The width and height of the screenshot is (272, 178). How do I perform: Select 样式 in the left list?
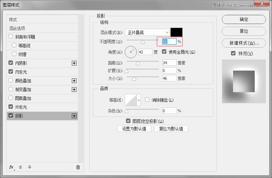[42, 20]
